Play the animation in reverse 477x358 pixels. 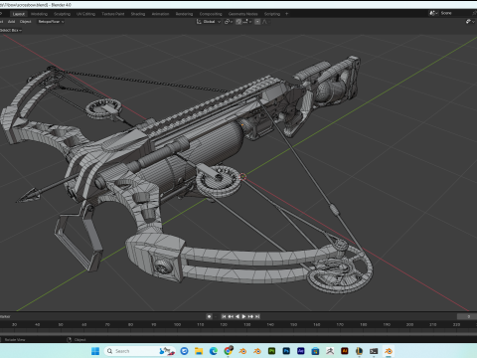(238, 316)
